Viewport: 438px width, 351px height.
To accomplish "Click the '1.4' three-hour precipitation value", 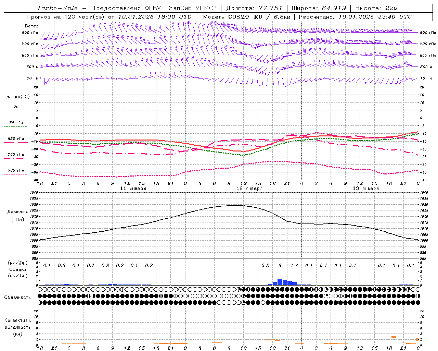I will (x=294, y=265).
